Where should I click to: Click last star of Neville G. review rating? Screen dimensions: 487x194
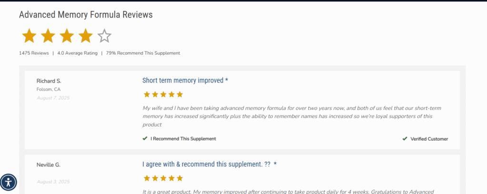[180, 178]
